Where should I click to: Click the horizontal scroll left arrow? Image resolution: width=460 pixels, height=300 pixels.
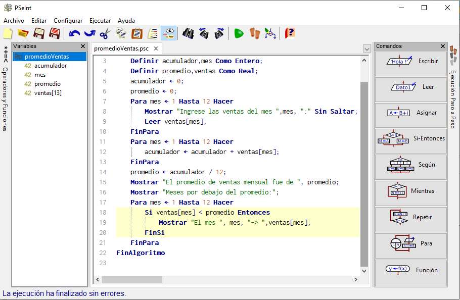pos(98,279)
